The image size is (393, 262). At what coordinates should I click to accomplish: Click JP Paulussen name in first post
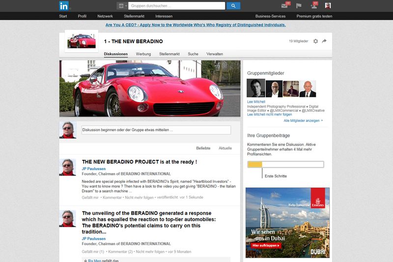click(94, 169)
